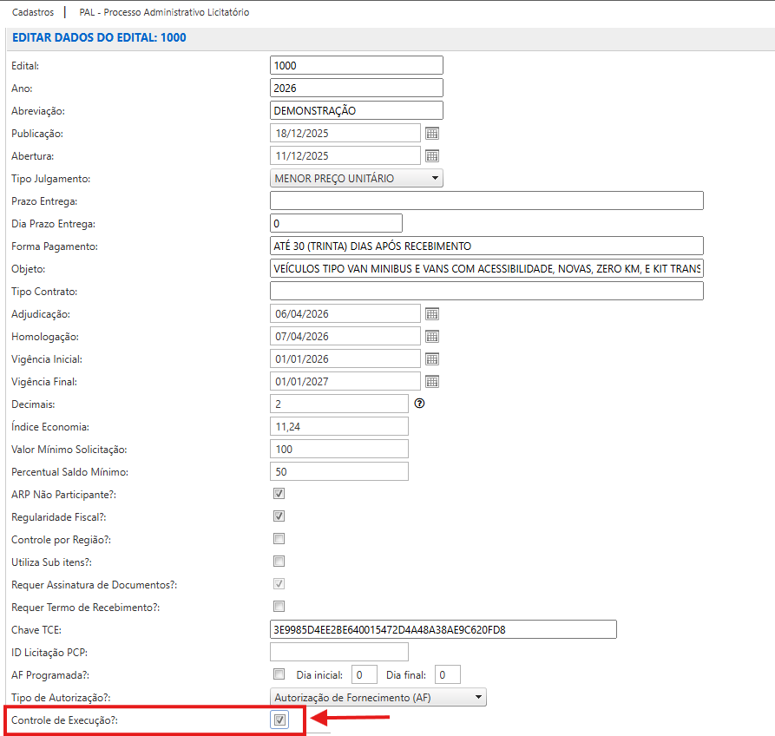The height and width of the screenshot is (736, 775).
Task: Click the Dia Prazo Entrega field
Action: point(336,223)
